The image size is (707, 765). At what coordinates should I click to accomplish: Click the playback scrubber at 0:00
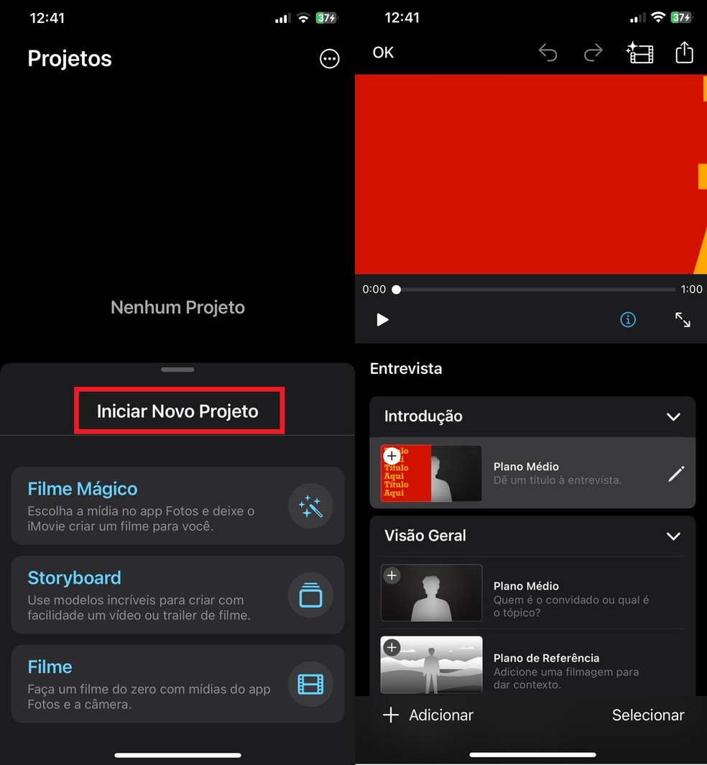(x=397, y=290)
